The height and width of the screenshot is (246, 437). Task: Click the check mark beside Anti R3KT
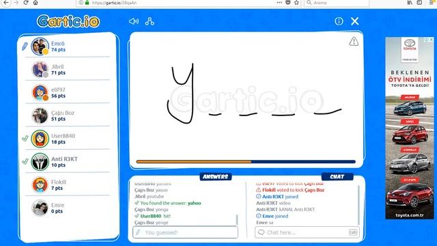tap(25, 161)
